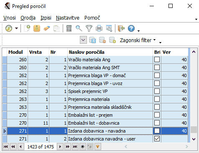Open the Nastavitve menu

pyautogui.click(x=68, y=18)
